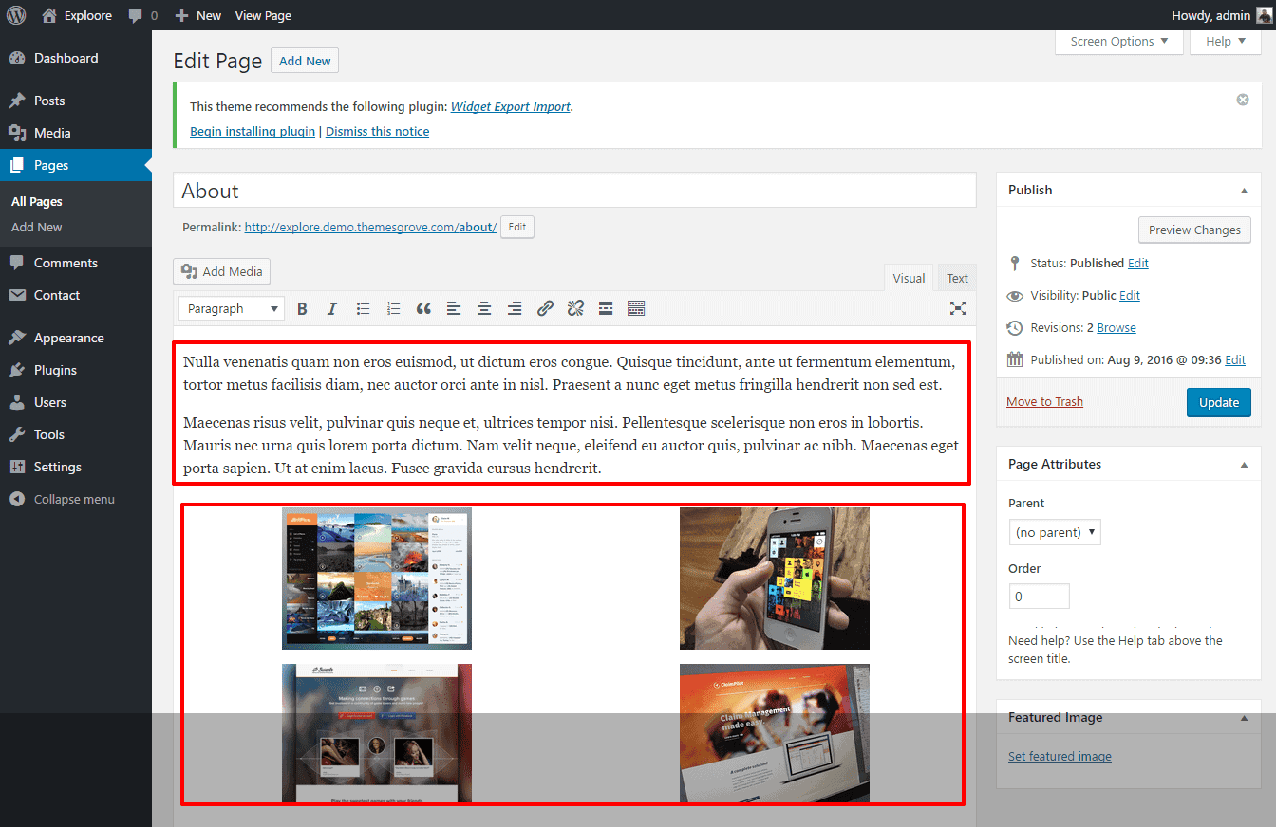This screenshot has height=827, width=1276.
Task: Insert a bulleted list
Action: [363, 308]
